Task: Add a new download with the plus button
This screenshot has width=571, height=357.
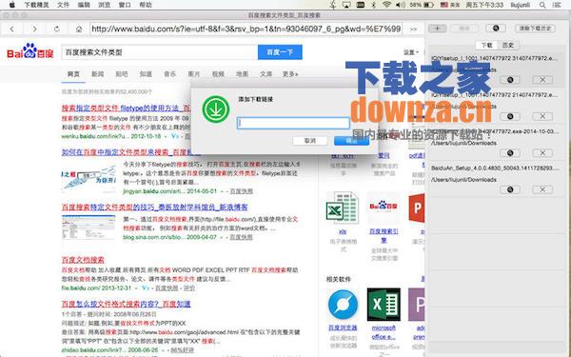Action: point(437,28)
